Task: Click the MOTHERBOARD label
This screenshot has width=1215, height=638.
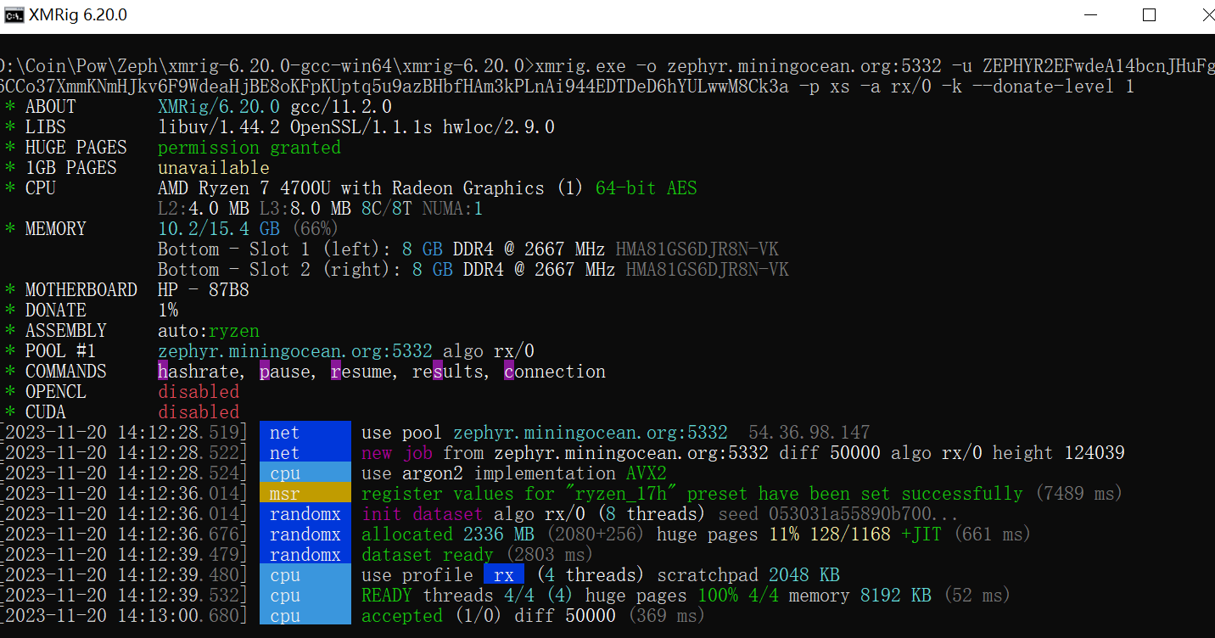Action: click(81, 290)
